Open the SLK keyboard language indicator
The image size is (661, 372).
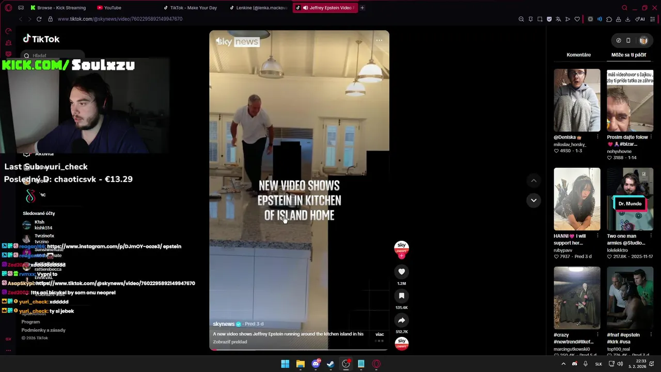(599, 364)
